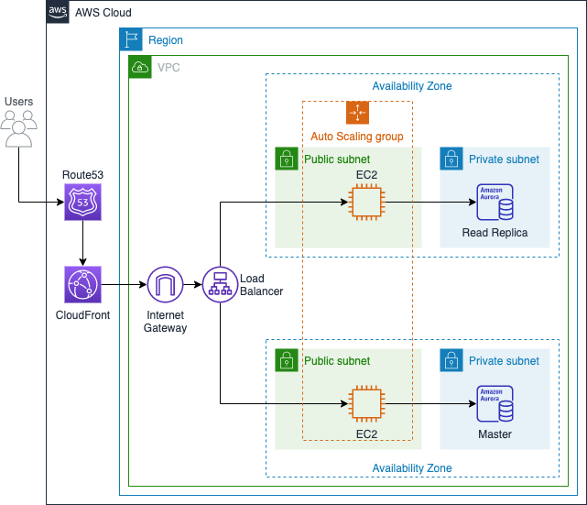This screenshot has height=505, width=587.
Task: Click the Users group icon
Action: tap(18, 128)
